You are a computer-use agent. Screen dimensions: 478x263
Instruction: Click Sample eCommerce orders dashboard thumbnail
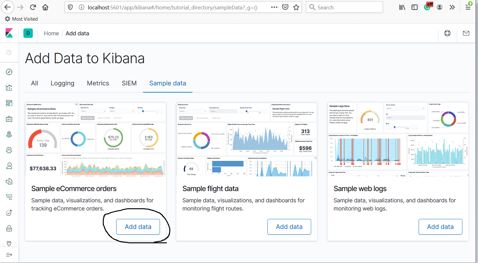coord(96,139)
